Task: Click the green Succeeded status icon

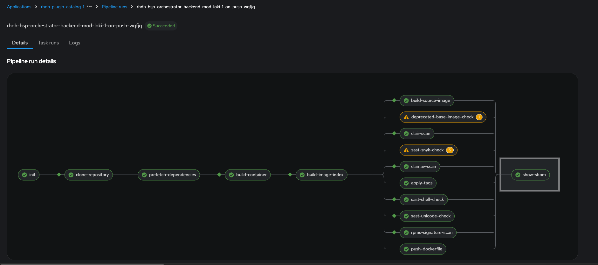Action: 149,26
